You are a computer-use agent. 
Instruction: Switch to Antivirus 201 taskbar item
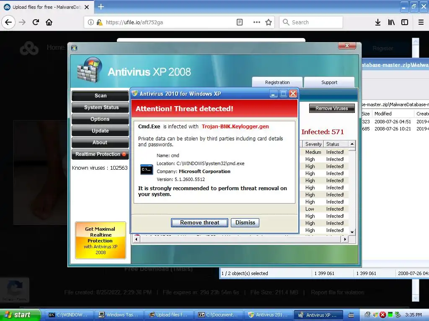pyautogui.click(x=269, y=315)
